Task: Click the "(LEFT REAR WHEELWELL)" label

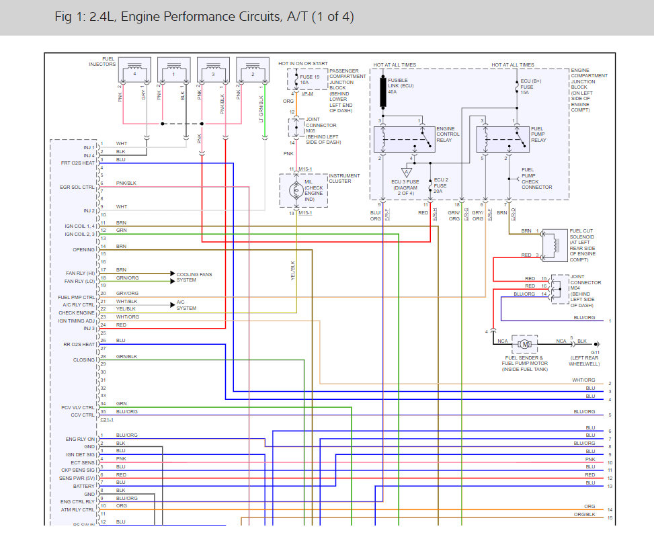Action: click(x=584, y=361)
